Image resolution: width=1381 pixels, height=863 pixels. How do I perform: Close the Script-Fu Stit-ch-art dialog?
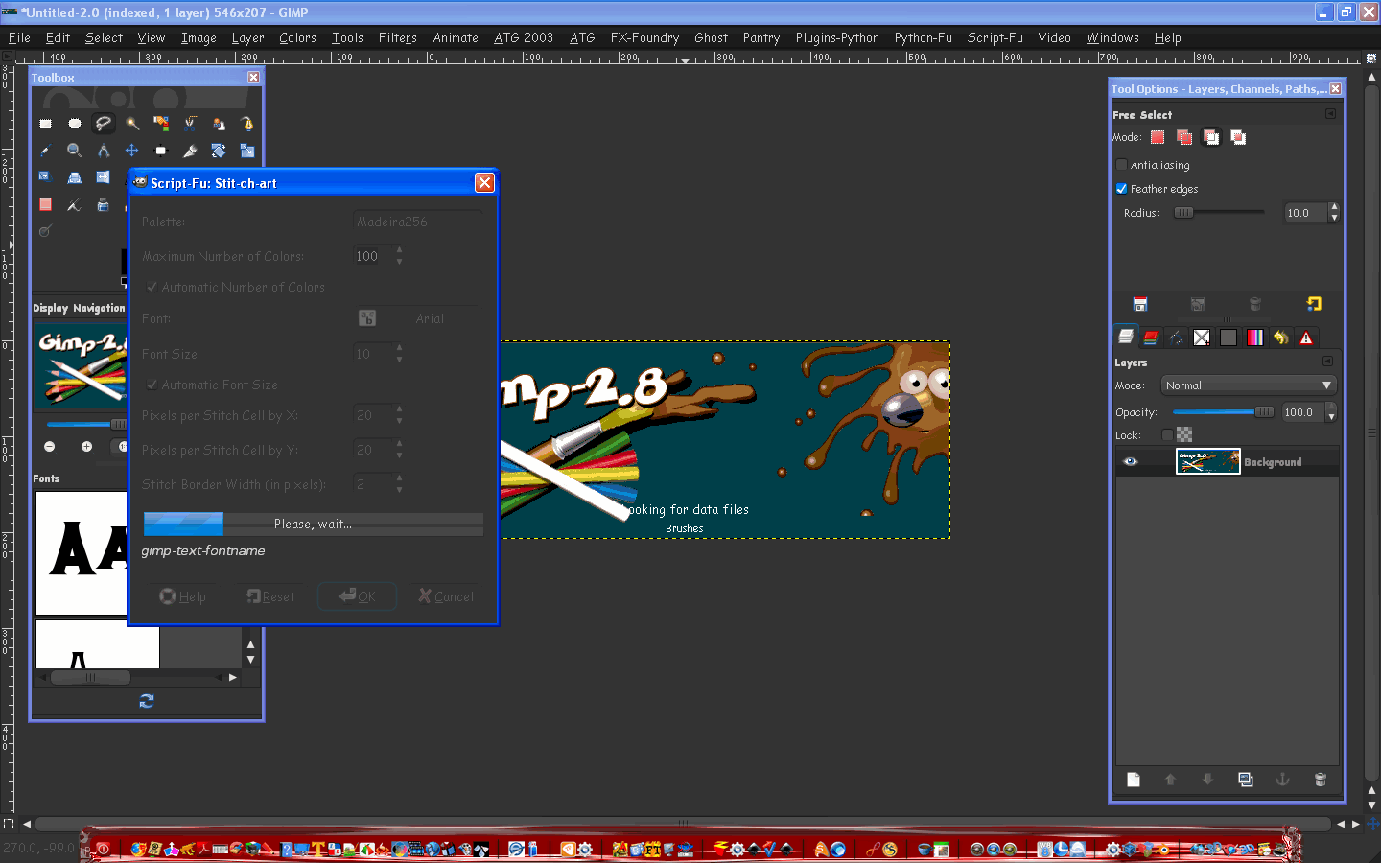pos(485,182)
